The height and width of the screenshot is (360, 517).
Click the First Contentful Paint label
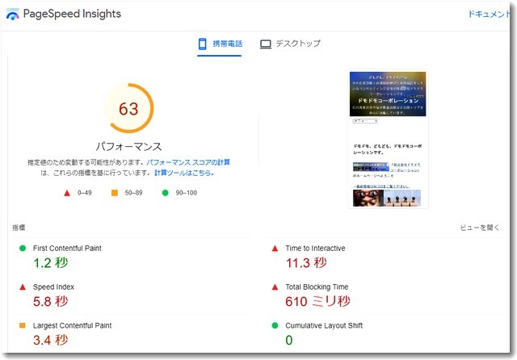click(67, 249)
